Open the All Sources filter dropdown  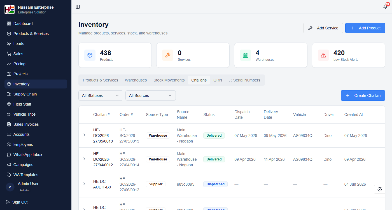click(151, 95)
